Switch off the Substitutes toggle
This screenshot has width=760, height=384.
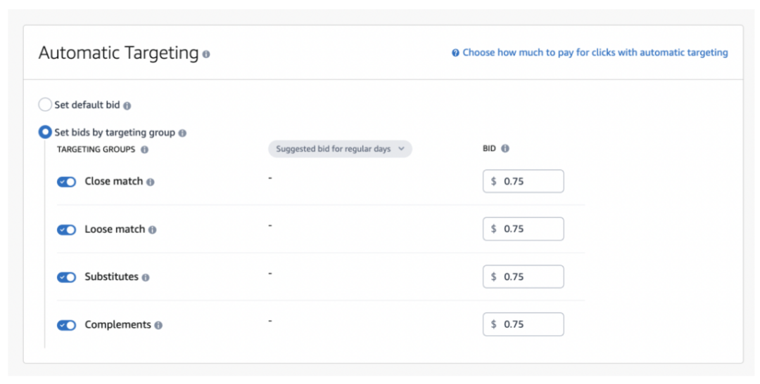coord(67,277)
